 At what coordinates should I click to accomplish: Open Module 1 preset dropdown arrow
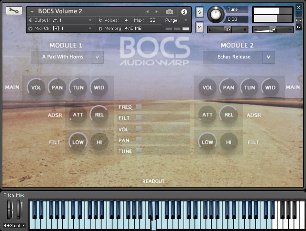click(97, 57)
